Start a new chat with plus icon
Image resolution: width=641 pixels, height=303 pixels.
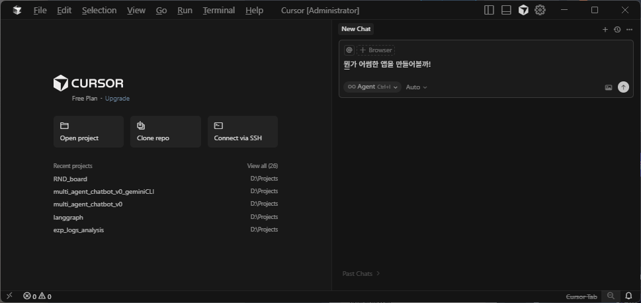click(605, 29)
